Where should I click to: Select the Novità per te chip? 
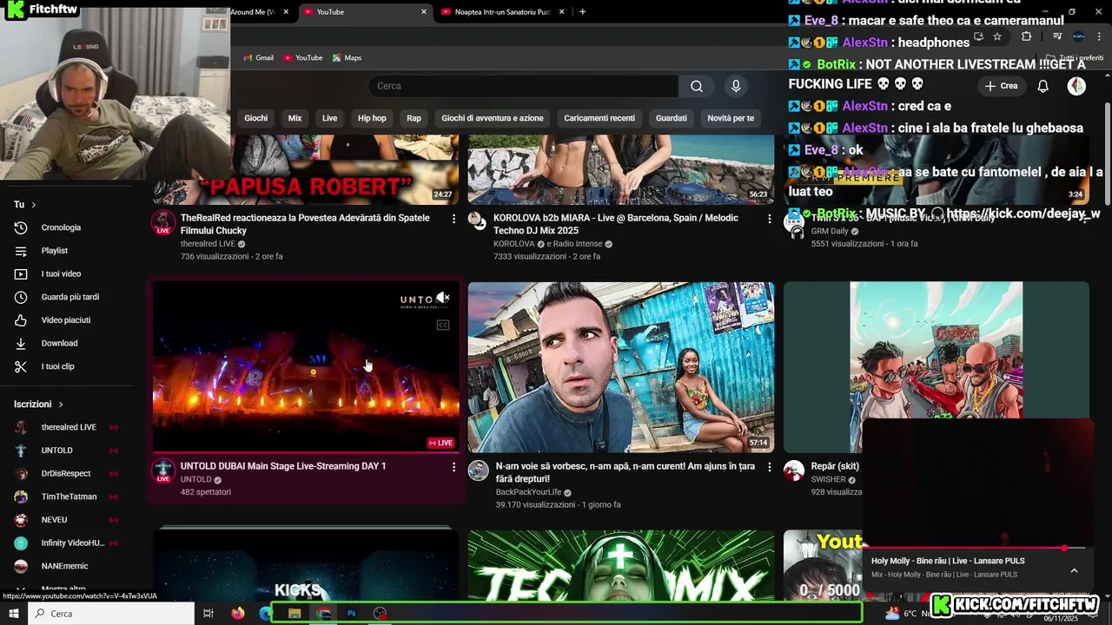pyautogui.click(x=730, y=118)
